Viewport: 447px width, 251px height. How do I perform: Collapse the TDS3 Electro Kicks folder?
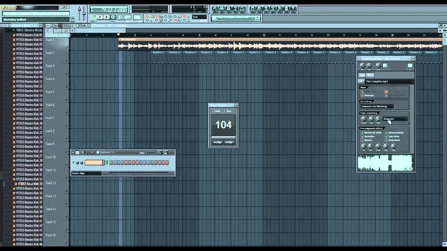[28, 30]
